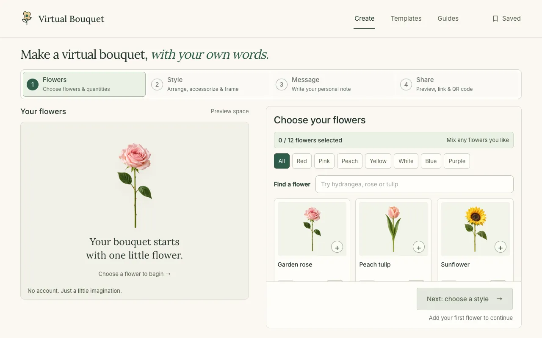Click the Choose your flowers heading
The width and height of the screenshot is (542, 338).
(x=320, y=120)
